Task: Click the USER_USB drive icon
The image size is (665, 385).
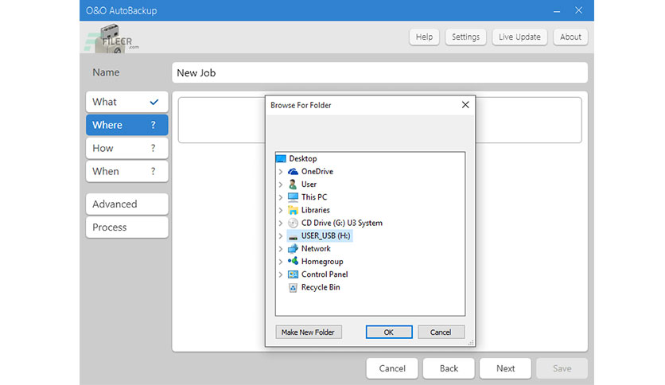Action: point(293,236)
